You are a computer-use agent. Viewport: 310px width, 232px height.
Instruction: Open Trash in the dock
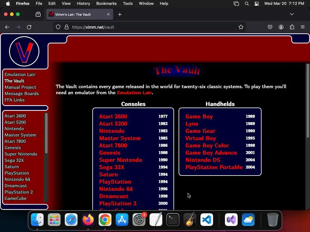point(273,220)
